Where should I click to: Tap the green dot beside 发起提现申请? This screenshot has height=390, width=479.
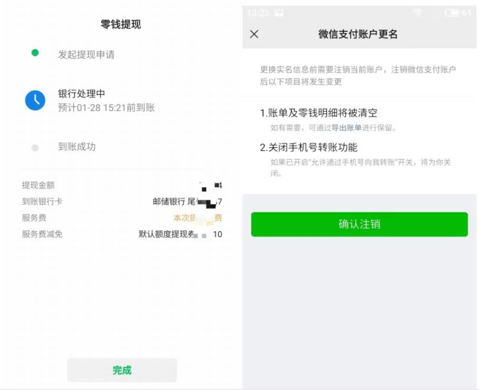[35, 53]
